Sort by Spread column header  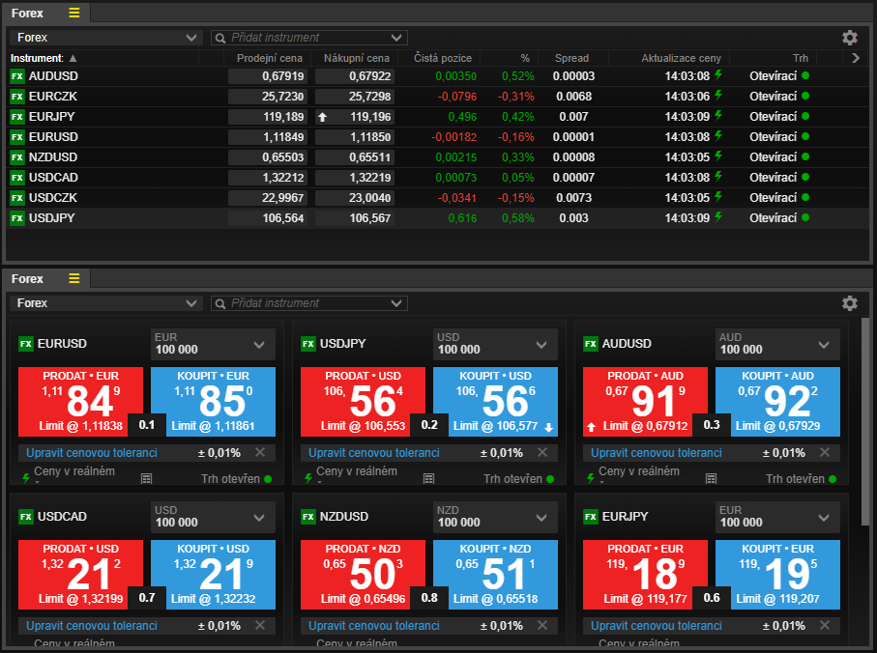click(x=571, y=58)
